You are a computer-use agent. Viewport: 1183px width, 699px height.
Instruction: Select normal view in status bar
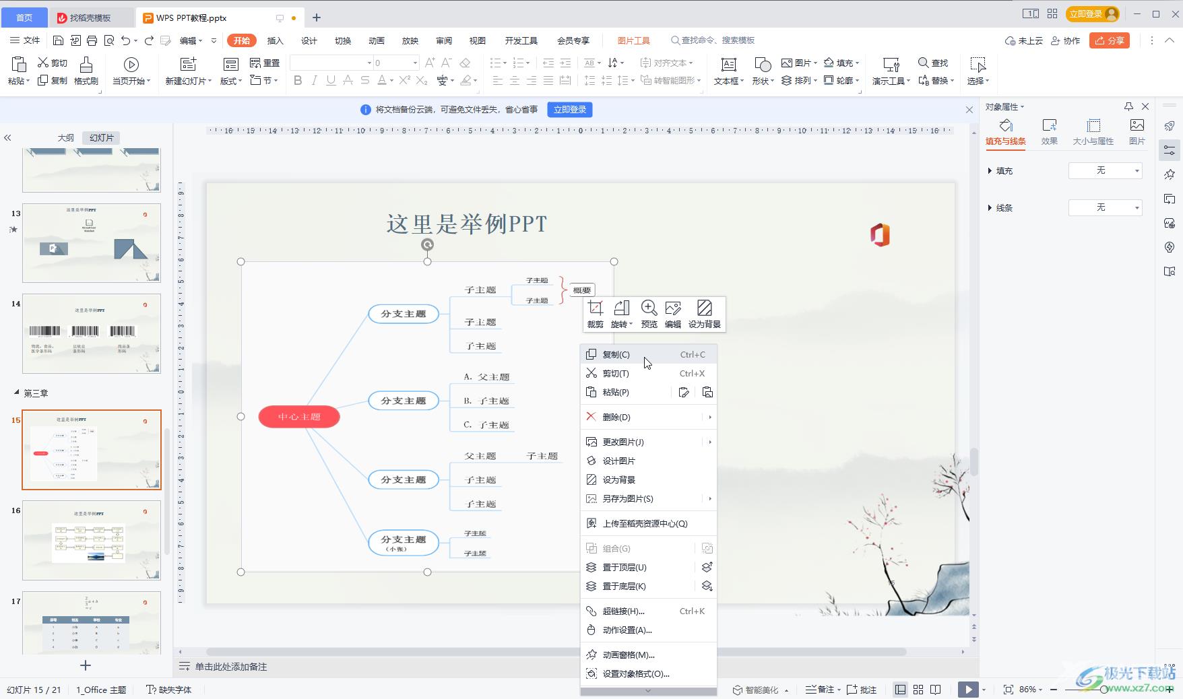(x=901, y=690)
